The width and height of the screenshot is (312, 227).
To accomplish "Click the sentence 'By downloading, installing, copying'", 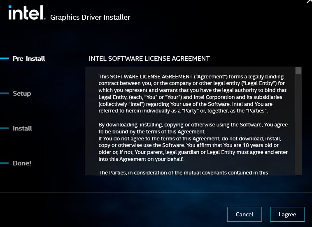I will tap(193, 128).
